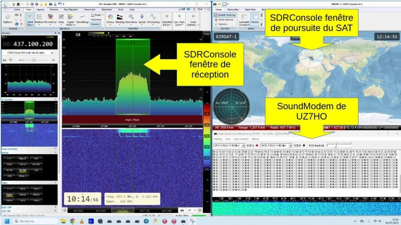
Task: Toggle Shaded spectrum option
Action: pos(95,24)
